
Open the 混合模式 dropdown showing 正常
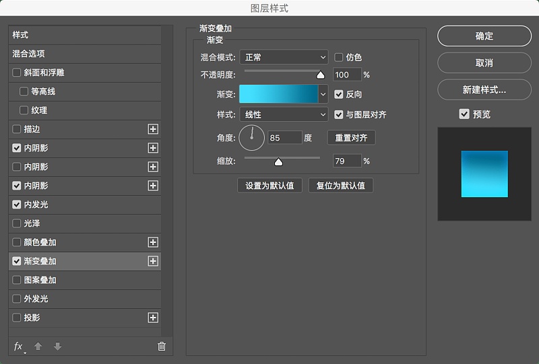(284, 57)
